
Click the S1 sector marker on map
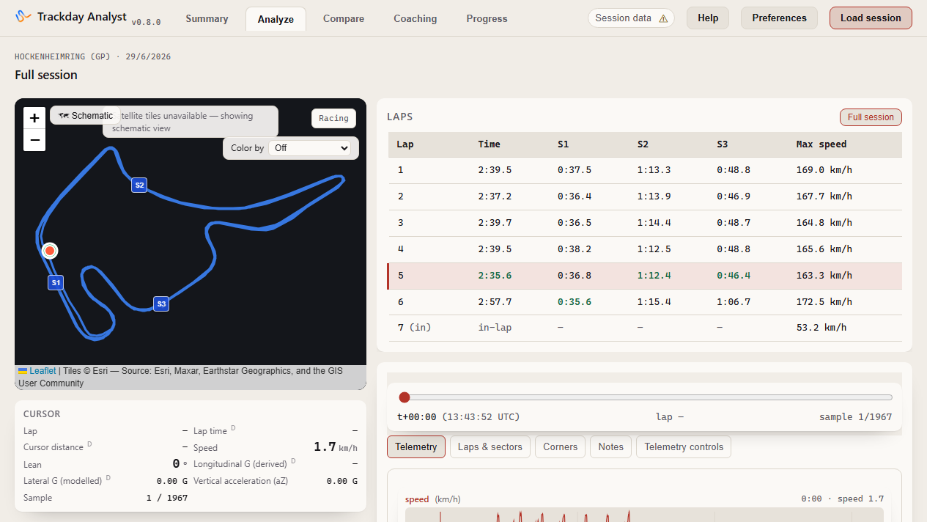[56, 282]
